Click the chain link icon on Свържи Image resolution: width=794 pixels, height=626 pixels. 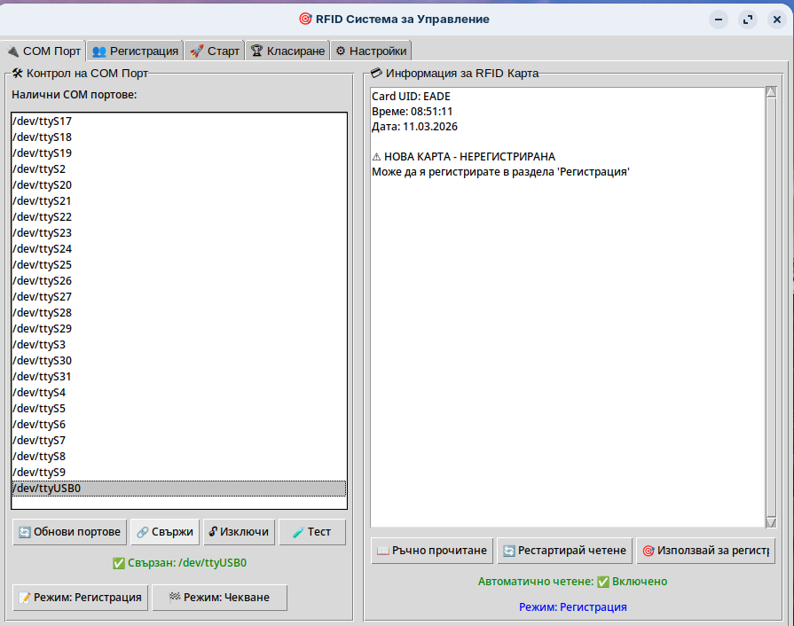tap(143, 532)
